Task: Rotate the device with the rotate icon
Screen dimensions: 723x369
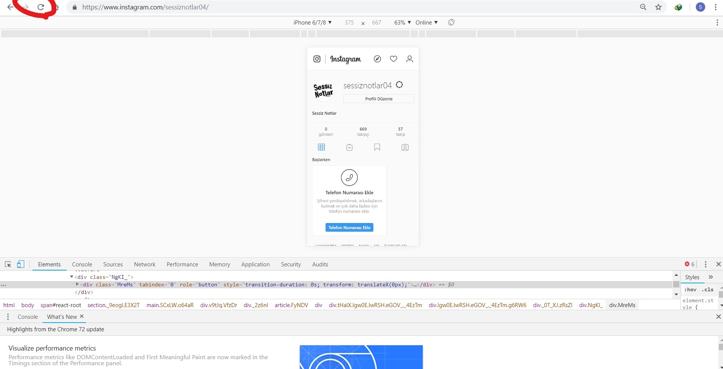Action: (x=451, y=22)
